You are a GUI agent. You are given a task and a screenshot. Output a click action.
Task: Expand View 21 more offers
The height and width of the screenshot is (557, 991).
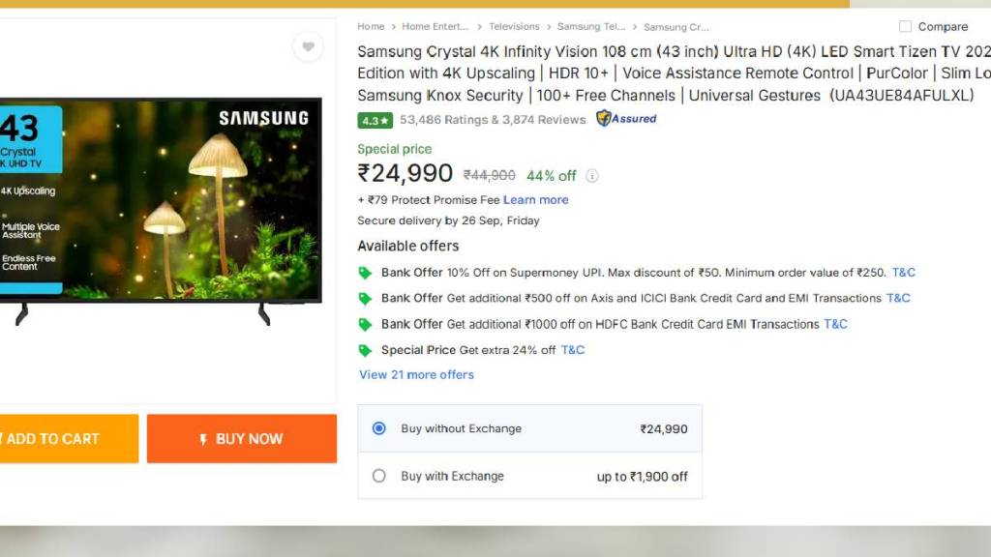point(416,375)
